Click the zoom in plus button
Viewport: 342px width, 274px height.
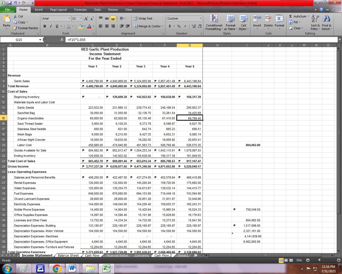coord(339,260)
